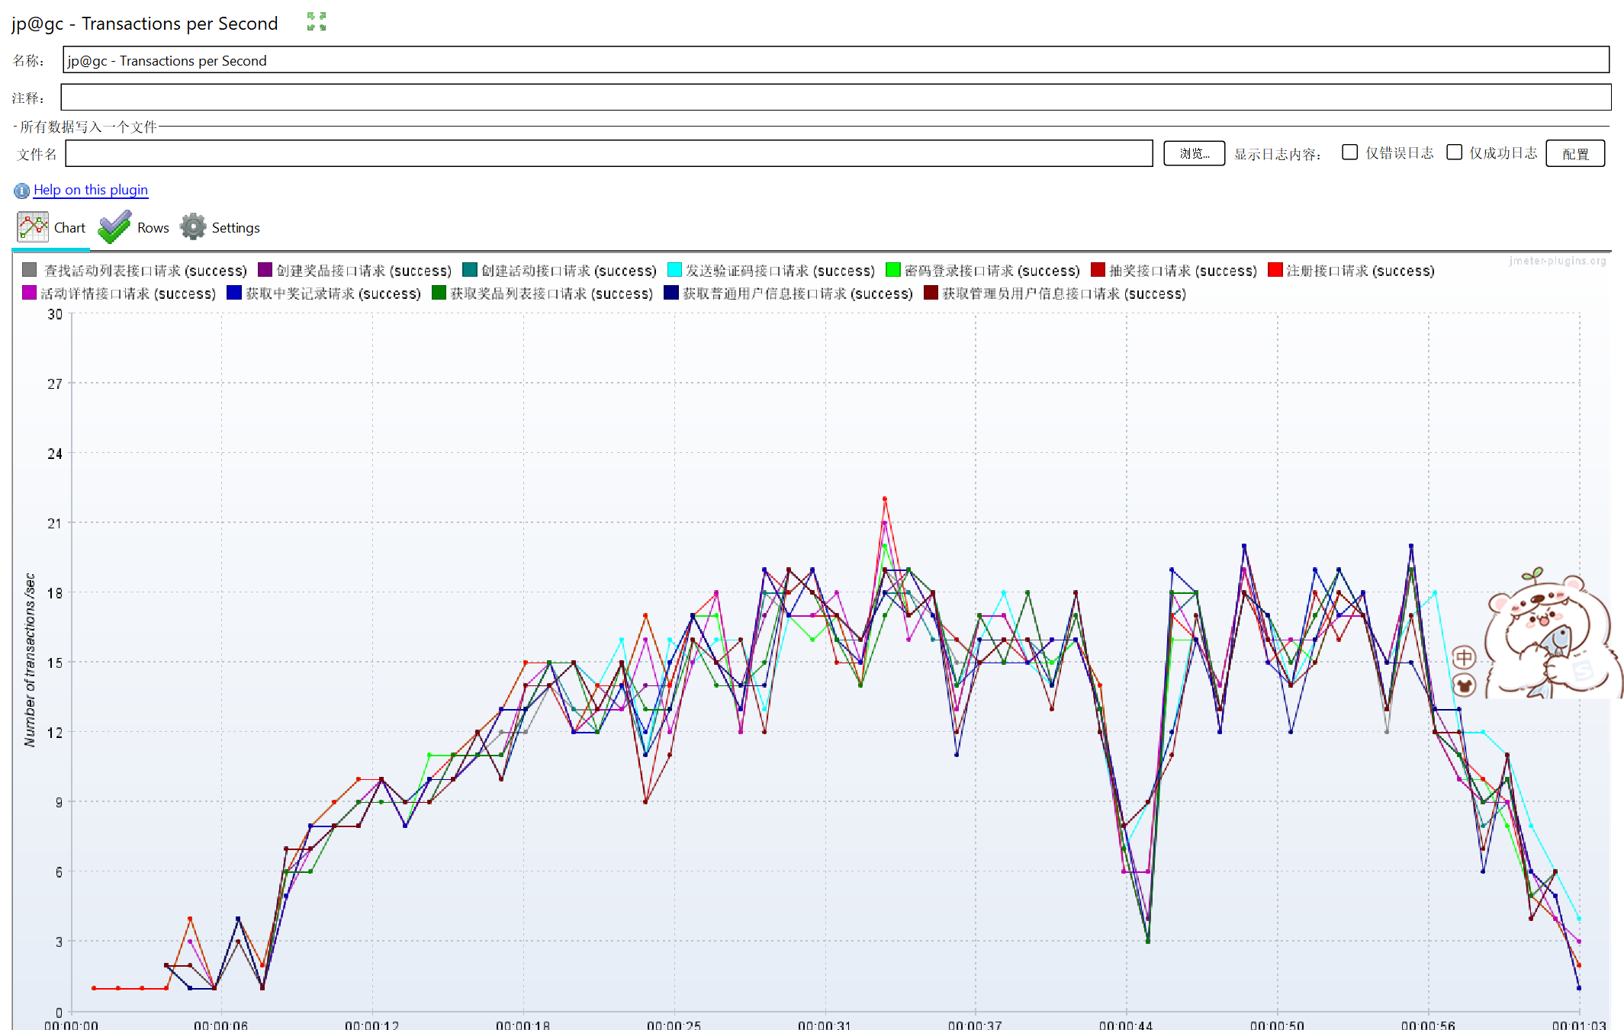
Task: Click the Chart tab graph icon
Action: point(33,227)
